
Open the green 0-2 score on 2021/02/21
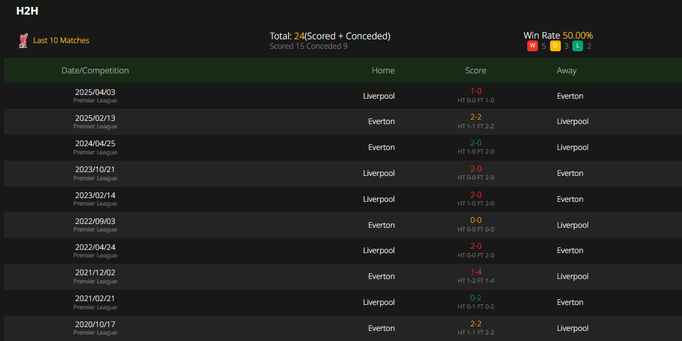[x=476, y=298]
